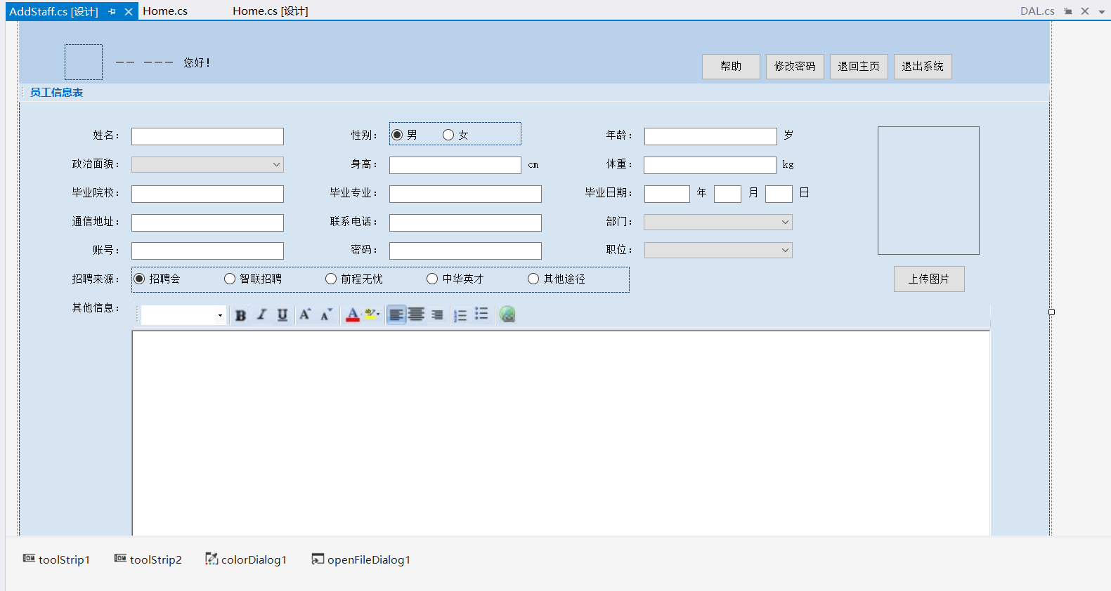Insert a numbered list
1111x591 pixels.
460,315
